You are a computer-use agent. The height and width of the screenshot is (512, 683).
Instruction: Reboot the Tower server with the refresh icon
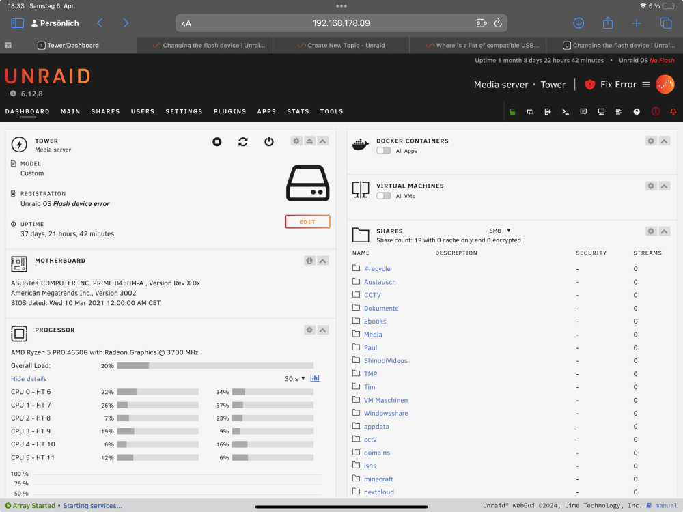click(x=243, y=142)
